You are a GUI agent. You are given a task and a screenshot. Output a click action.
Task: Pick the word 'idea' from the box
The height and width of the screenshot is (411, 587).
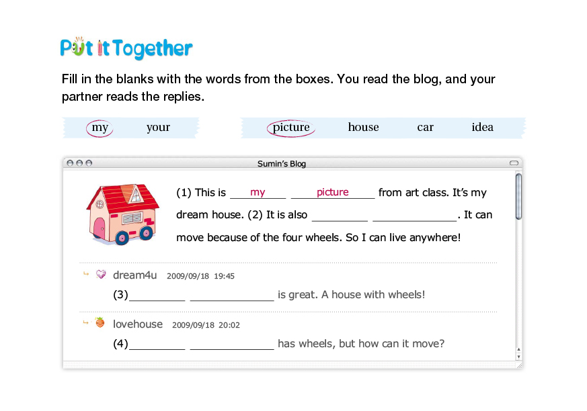coord(482,128)
